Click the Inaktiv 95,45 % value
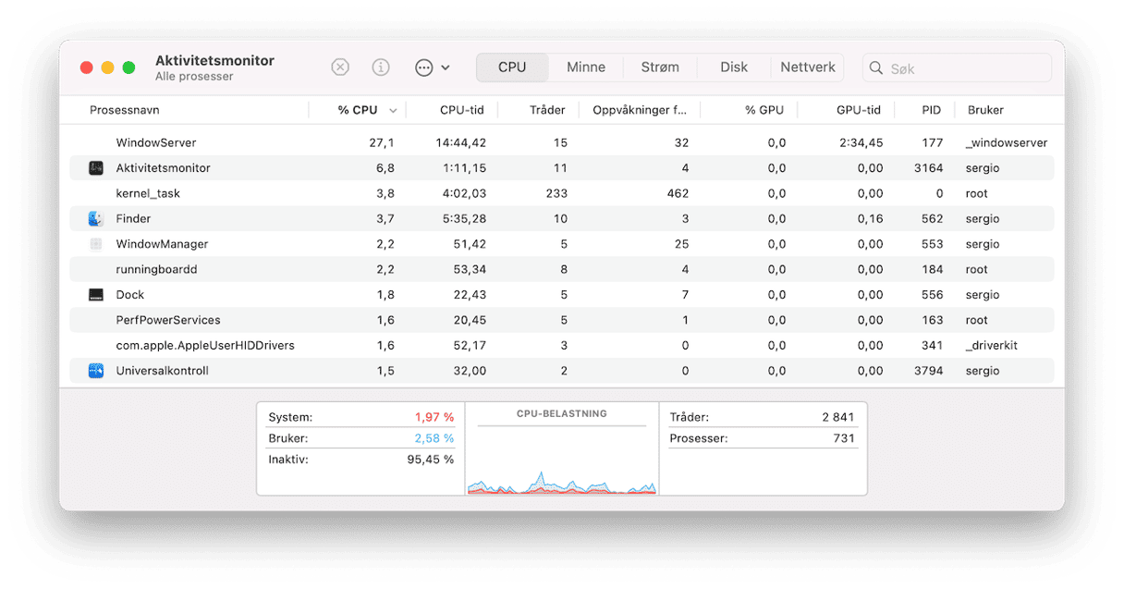This screenshot has height=589, width=1124. (x=431, y=459)
